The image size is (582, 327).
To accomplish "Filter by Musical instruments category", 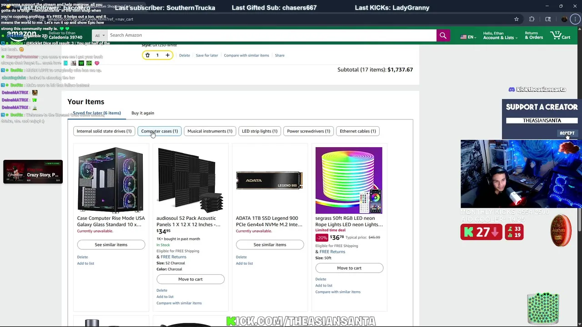I will (210, 131).
